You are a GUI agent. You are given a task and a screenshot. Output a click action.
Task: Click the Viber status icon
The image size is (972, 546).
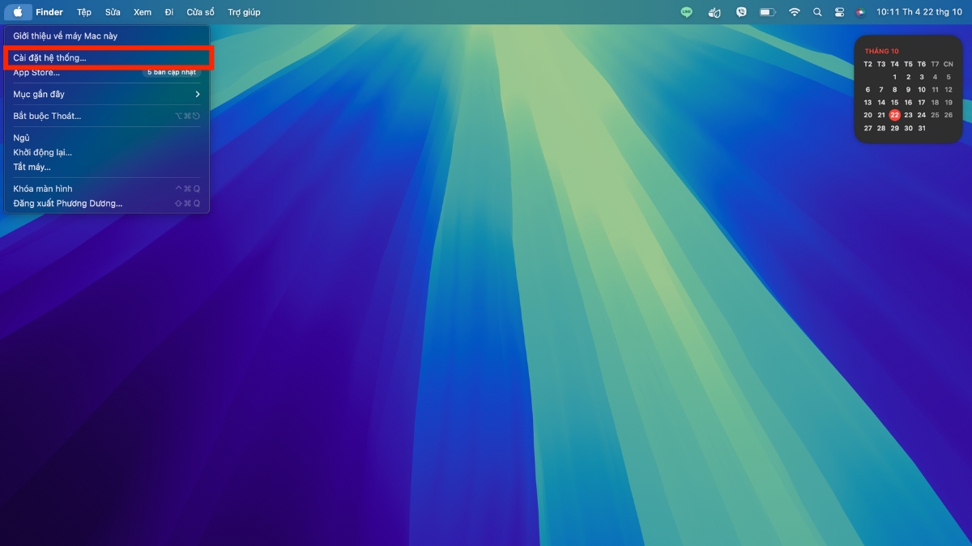click(741, 12)
